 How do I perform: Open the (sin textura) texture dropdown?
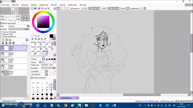tap(46, 74)
